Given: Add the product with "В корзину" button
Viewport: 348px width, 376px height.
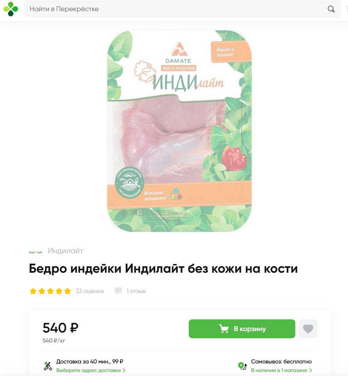Looking at the screenshot, I should pos(242,329).
